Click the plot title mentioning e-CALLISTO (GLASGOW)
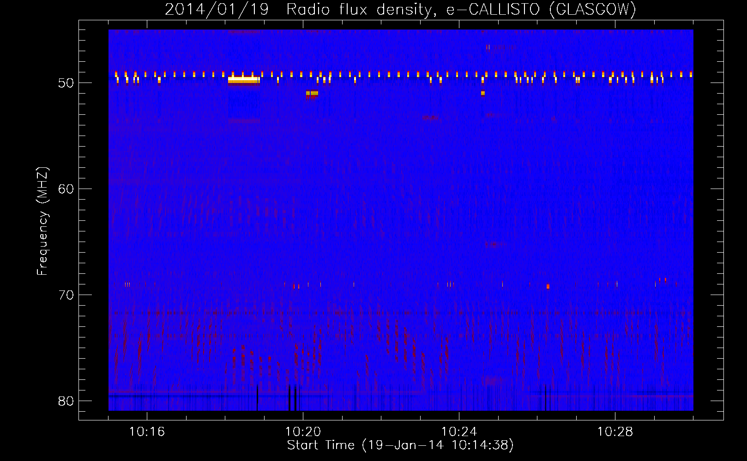 400,9
